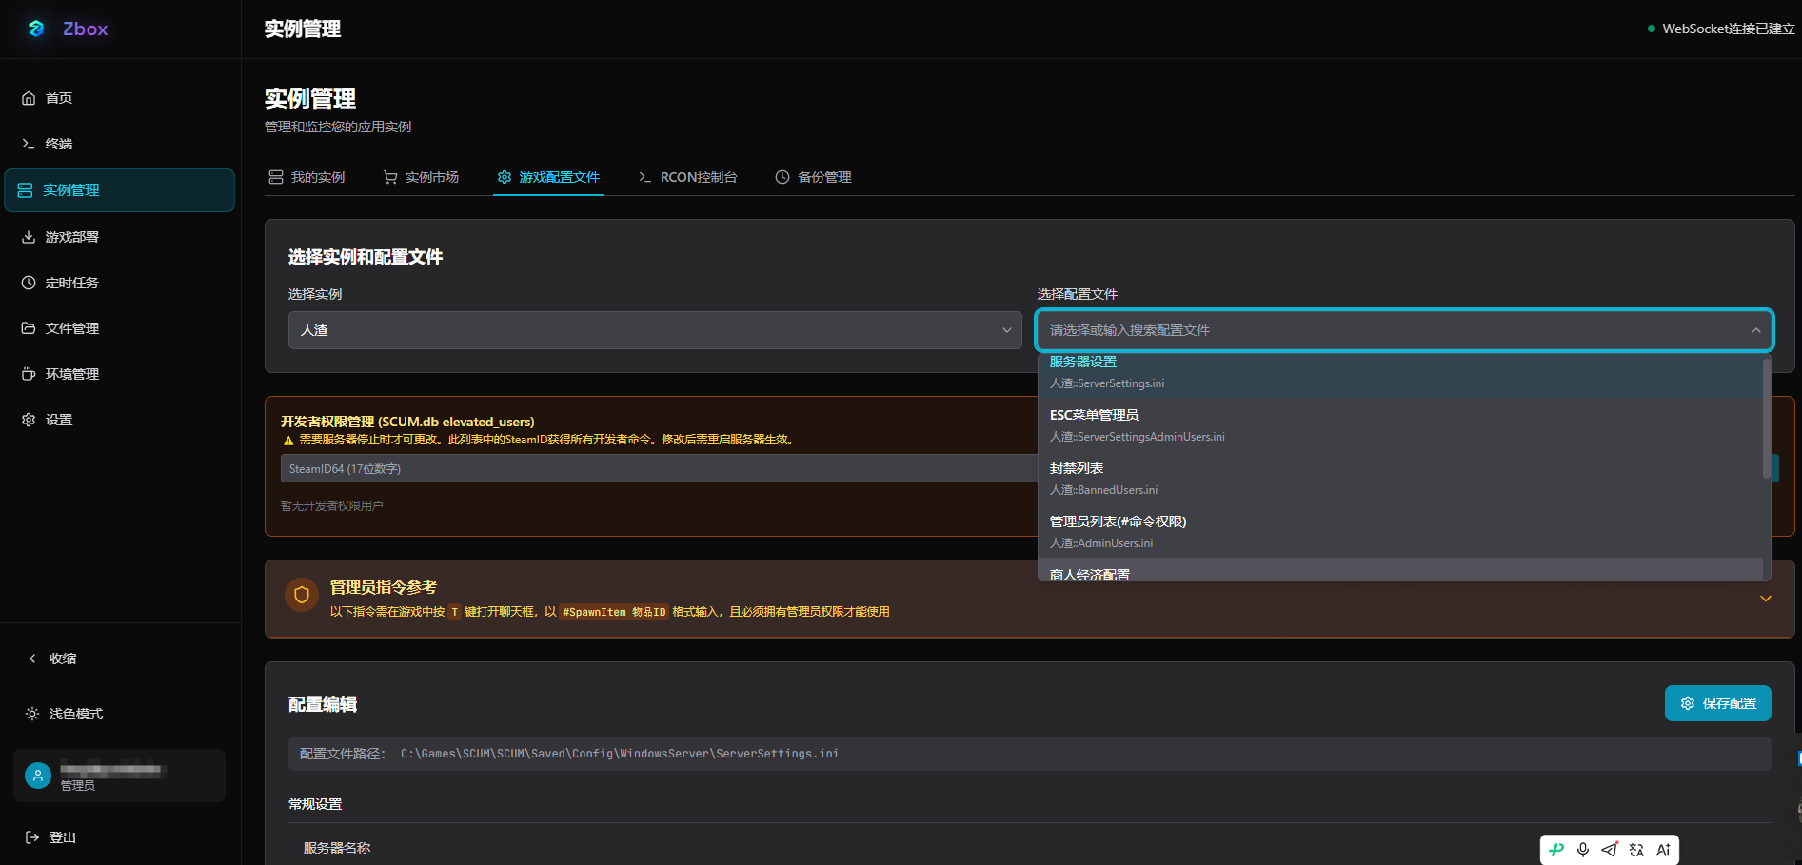Select 商人经济配置 option

pos(1399,570)
